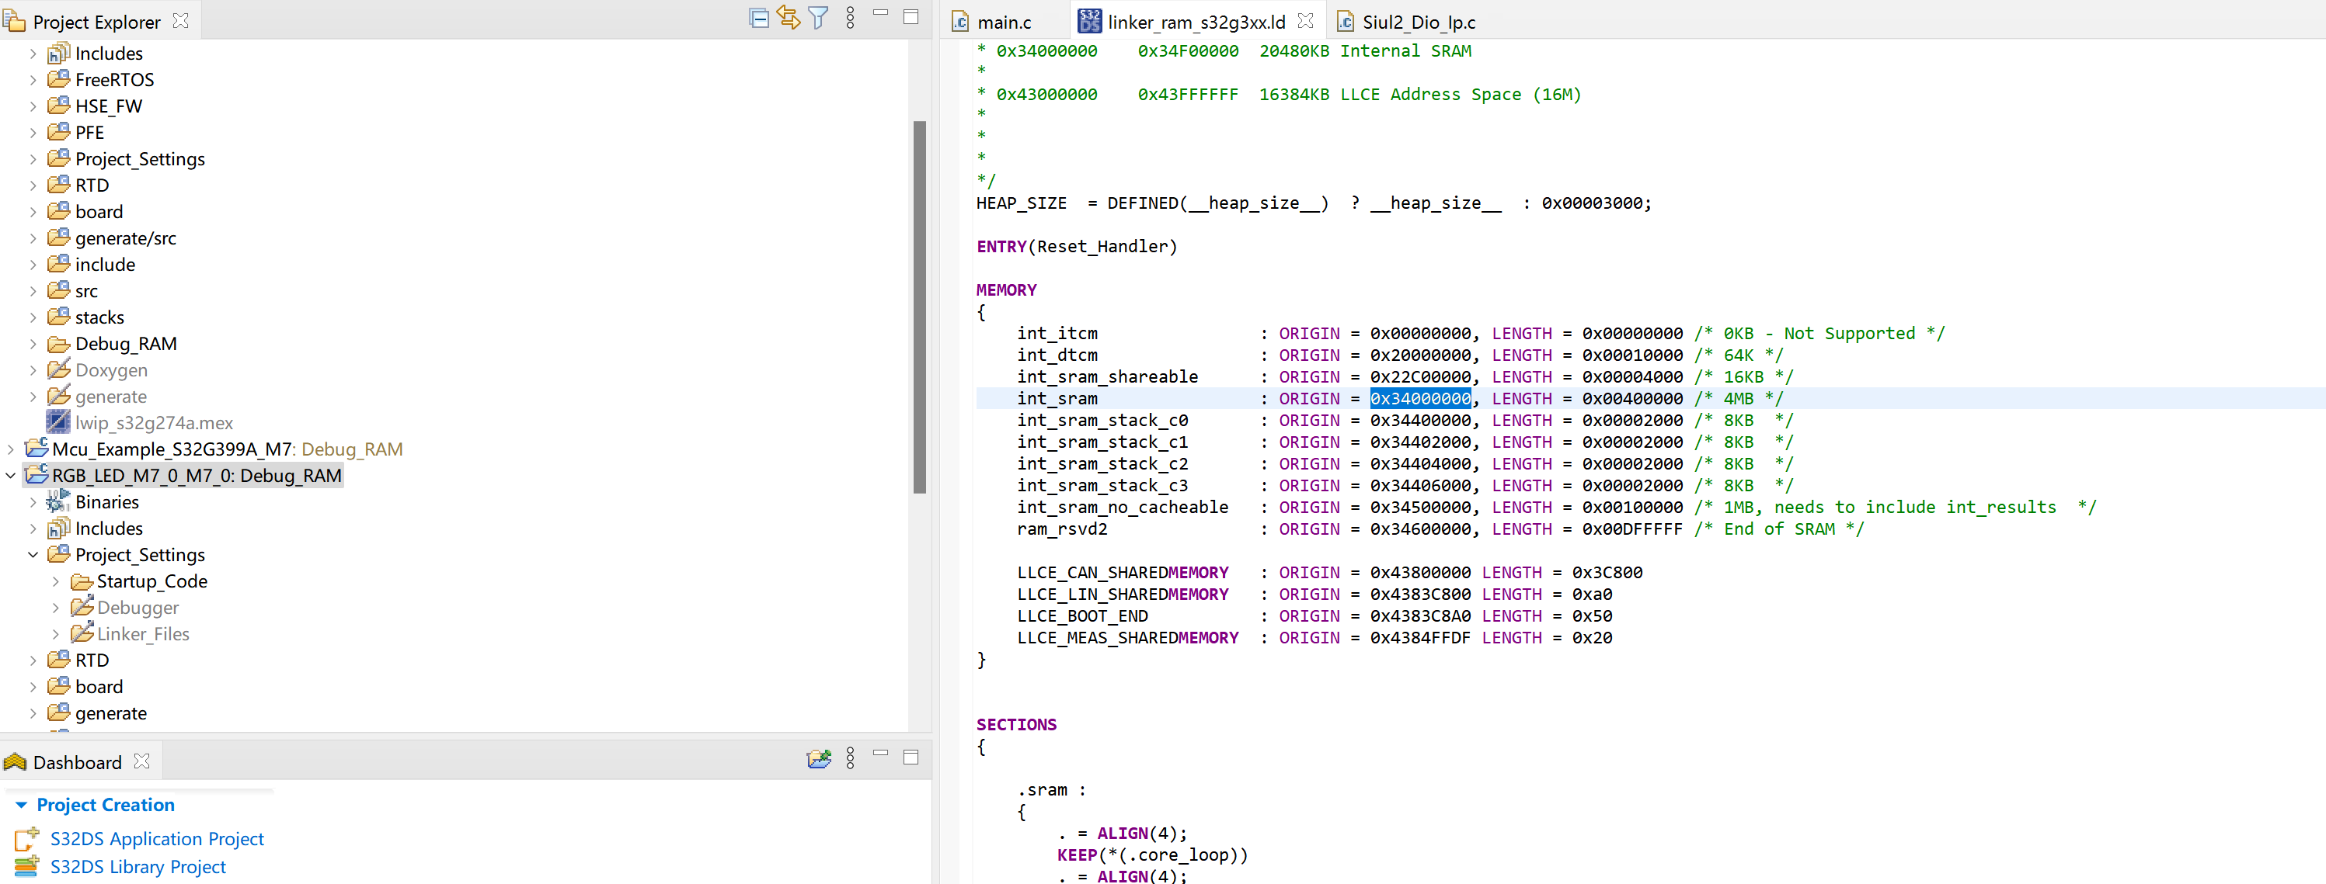Expand Mcu_Example_S32G399A_M7 project

tap(11, 449)
